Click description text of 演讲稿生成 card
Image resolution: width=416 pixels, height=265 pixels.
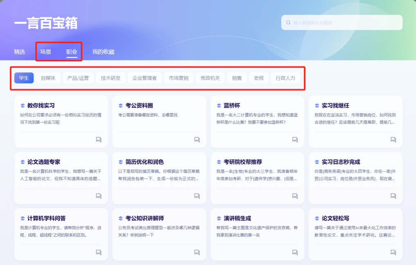click(257, 232)
